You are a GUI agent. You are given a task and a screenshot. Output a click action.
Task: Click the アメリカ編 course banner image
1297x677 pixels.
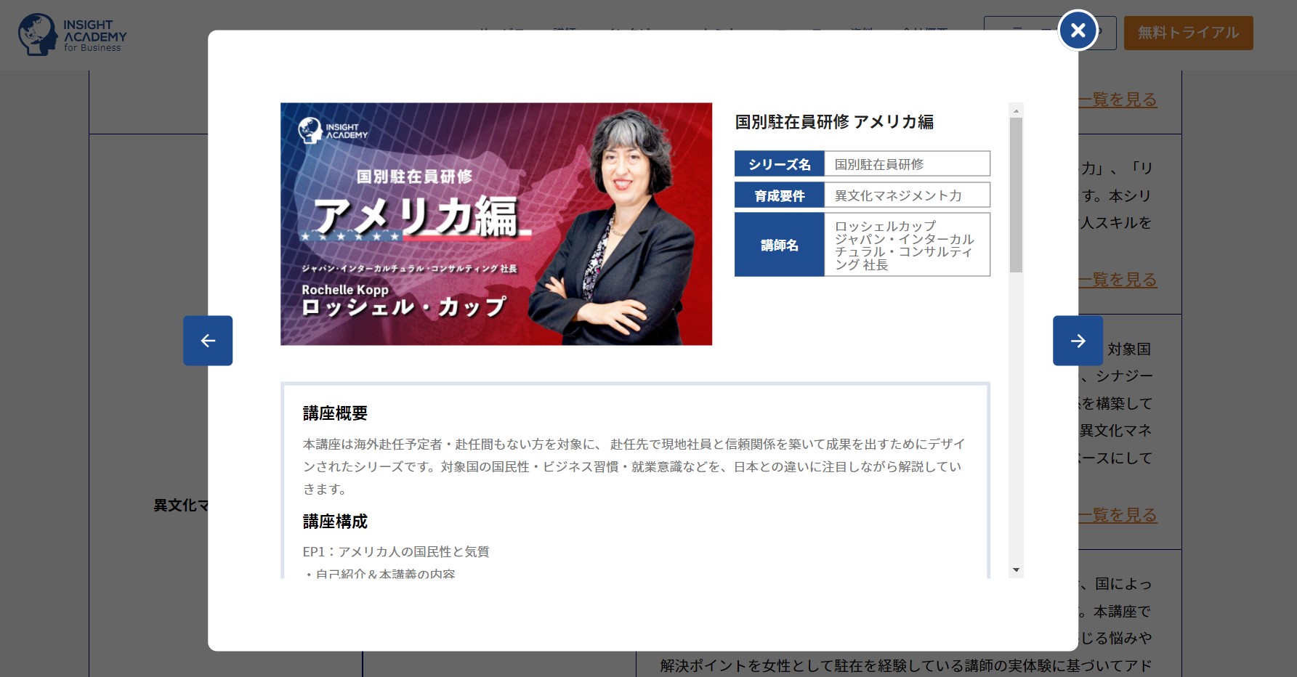click(496, 224)
